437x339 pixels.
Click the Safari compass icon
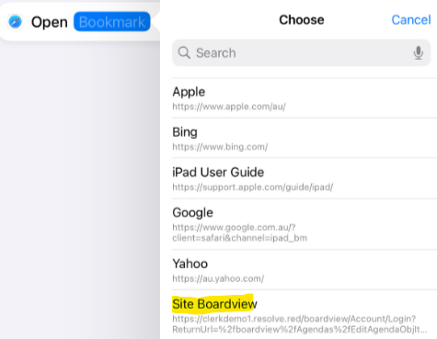pos(15,22)
